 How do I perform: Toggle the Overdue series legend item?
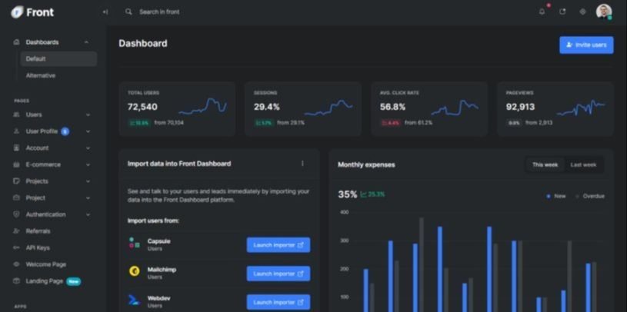pos(590,196)
